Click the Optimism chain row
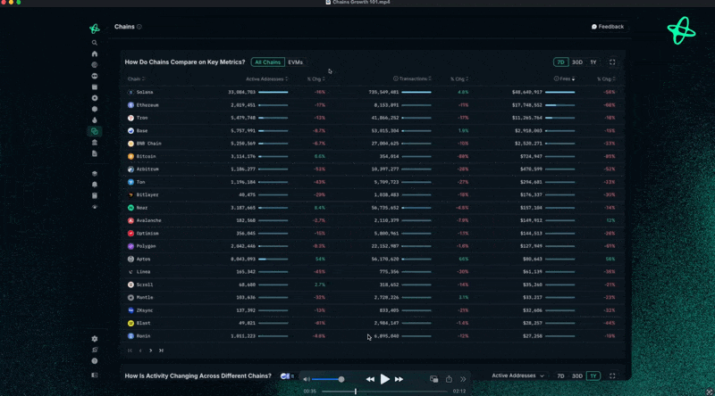 click(372, 234)
